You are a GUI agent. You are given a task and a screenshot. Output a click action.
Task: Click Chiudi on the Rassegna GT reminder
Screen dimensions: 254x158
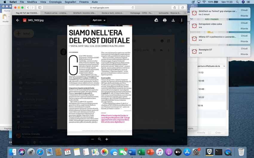click(x=244, y=49)
